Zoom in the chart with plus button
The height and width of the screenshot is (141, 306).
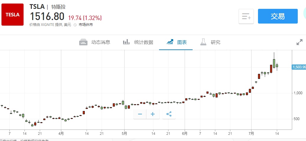click(x=153, y=114)
